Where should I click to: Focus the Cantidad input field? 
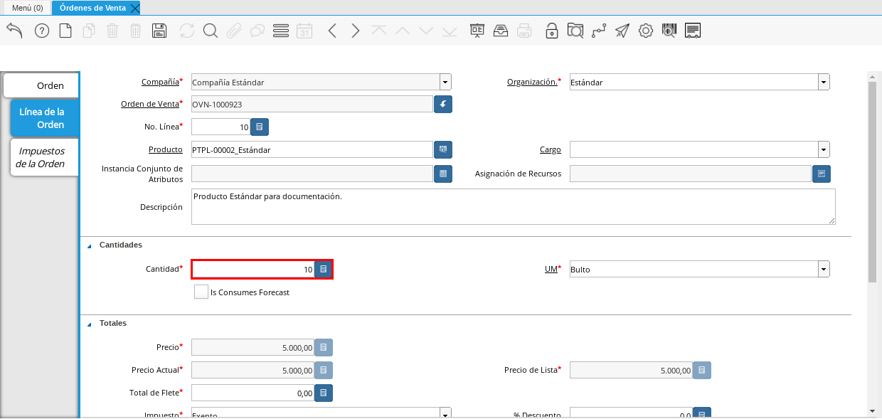coord(253,270)
